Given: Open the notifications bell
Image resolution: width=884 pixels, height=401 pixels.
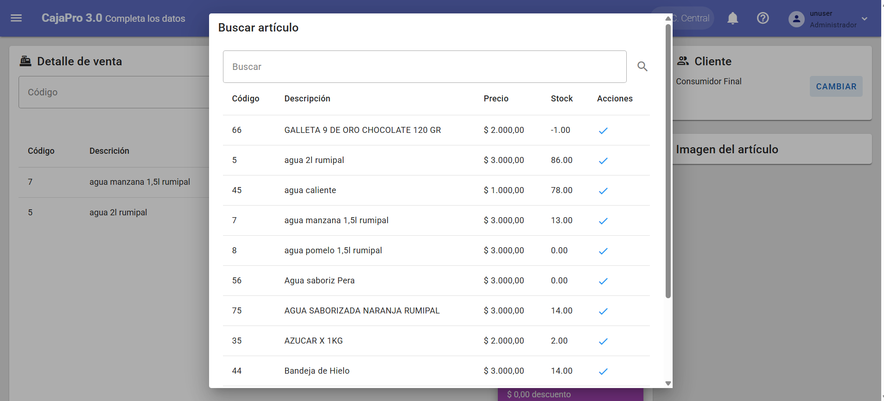Looking at the screenshot, I should click(x=732, y=18).
